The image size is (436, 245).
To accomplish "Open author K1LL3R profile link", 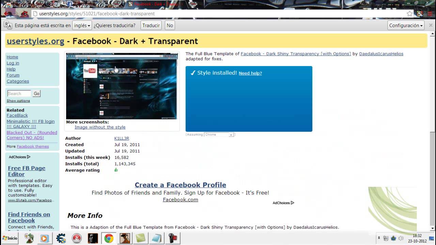I will pyautogui.click(x=122, y=138).
